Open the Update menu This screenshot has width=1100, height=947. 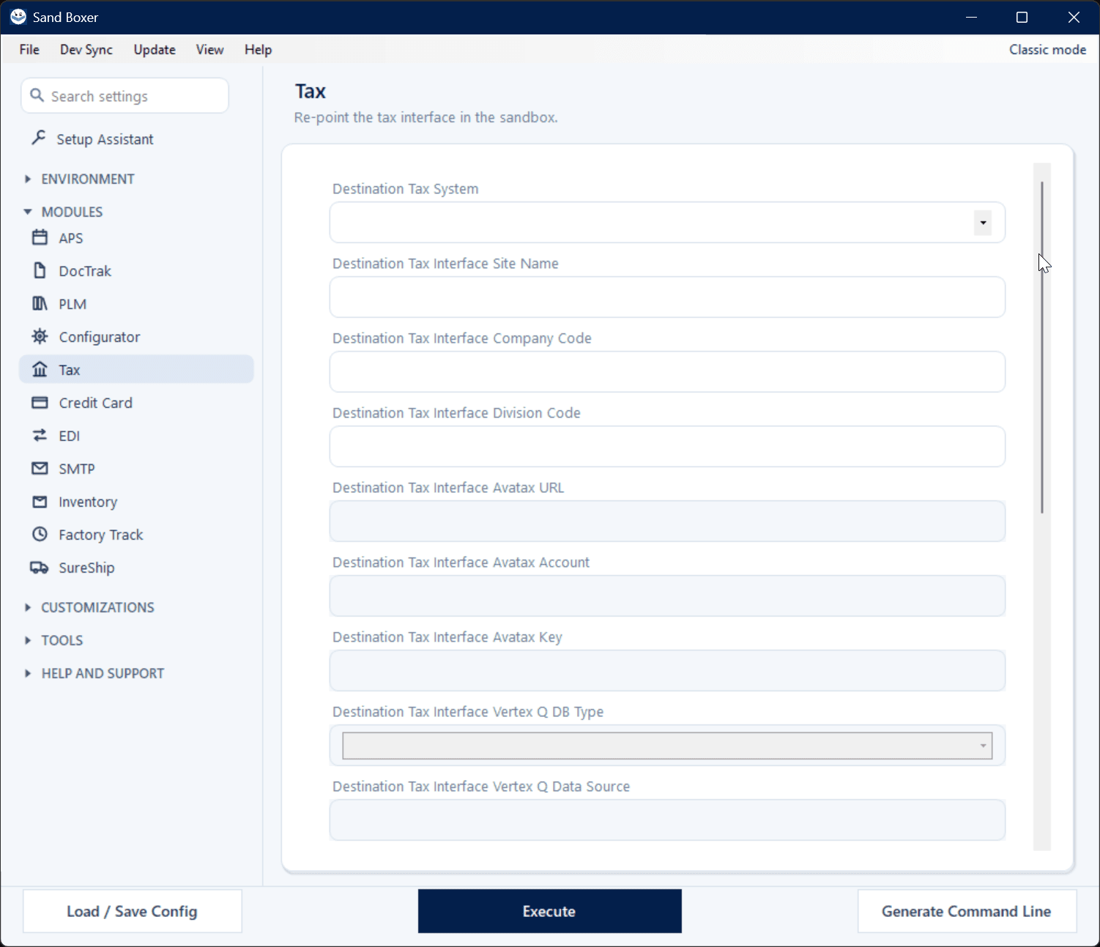pos(155,49)
